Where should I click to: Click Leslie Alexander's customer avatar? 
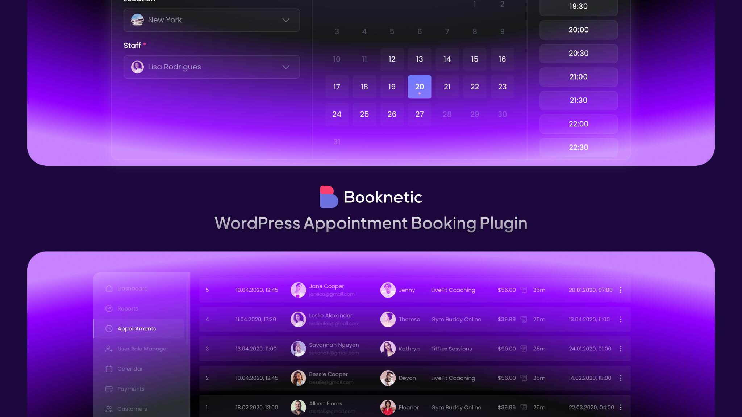pos(298,319)
